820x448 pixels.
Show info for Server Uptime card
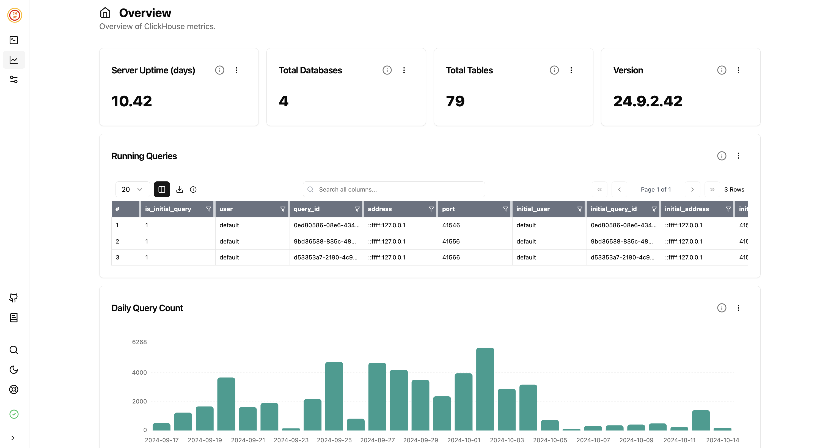tap(220, 70)
